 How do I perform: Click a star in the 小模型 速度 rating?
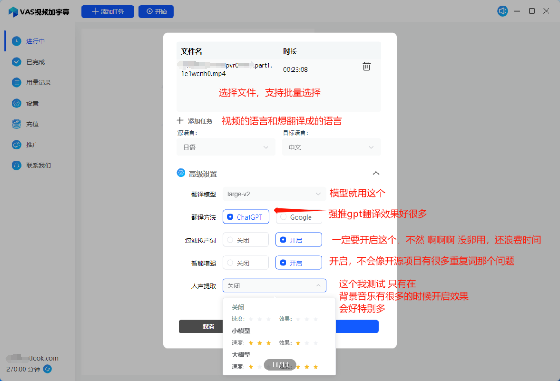pos(251,342)
